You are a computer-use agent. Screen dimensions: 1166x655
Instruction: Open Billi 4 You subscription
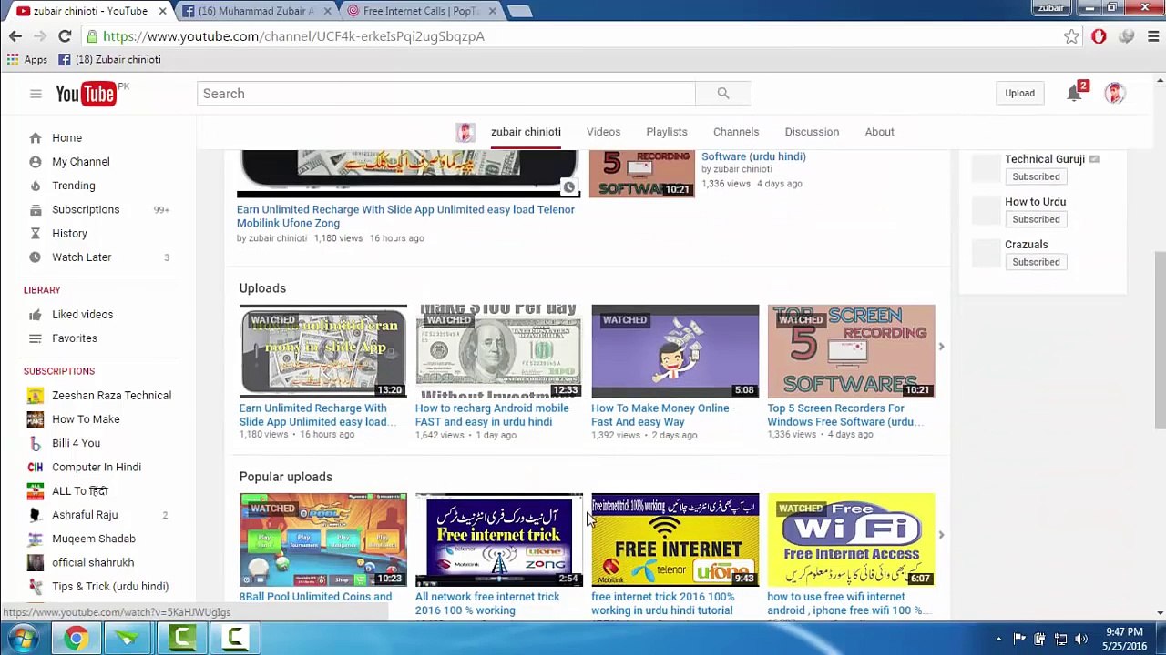76,443
